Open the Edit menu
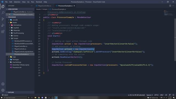 [x=11, y=2]
